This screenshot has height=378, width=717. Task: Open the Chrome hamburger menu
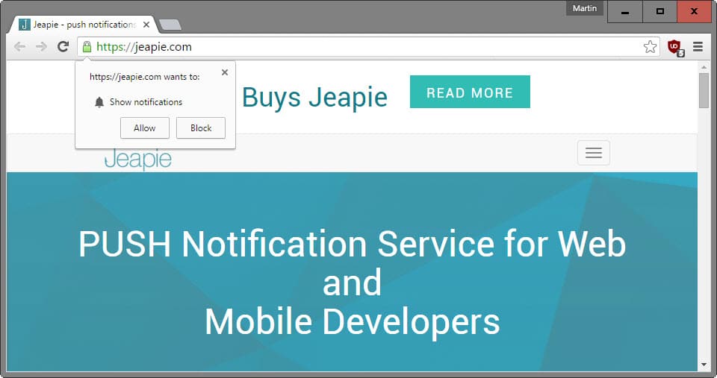pyautogui.click(x=698, y=46)
